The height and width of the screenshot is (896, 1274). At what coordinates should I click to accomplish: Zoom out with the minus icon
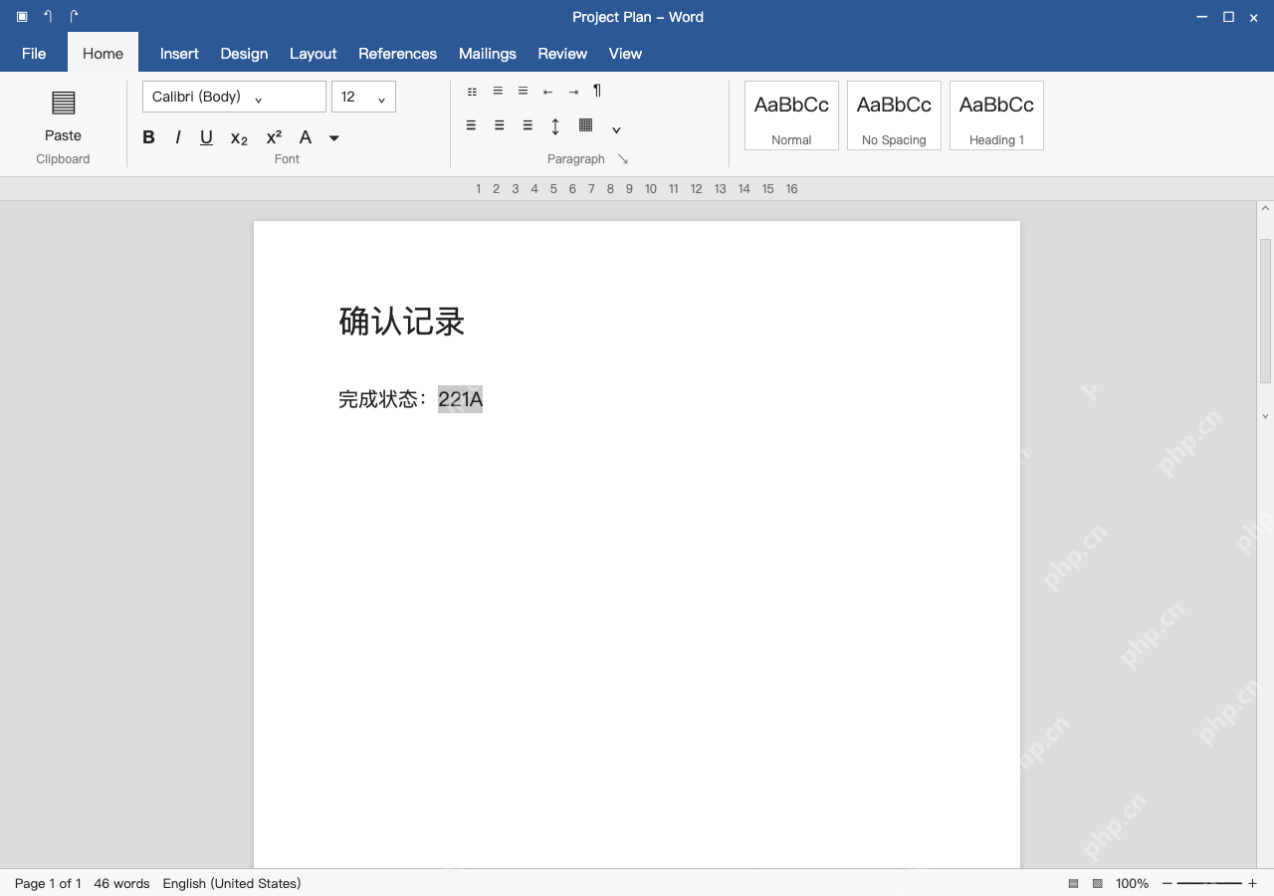click(x=1168, y=883)
